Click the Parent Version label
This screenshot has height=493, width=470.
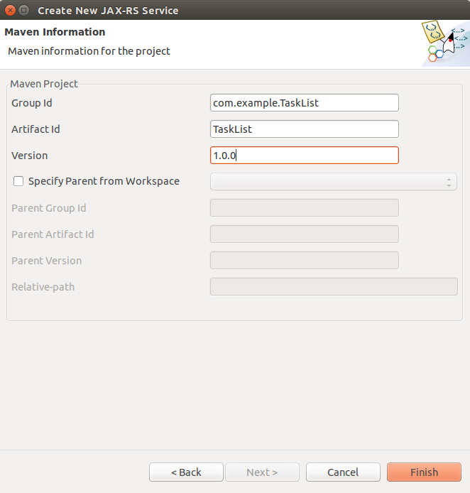46,261
